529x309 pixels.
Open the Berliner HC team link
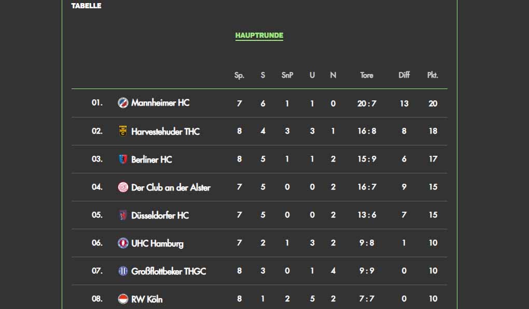point(151,159)
